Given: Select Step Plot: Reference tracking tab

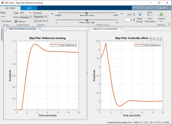Looking at the screenshot, I should (x=22, y=29).
